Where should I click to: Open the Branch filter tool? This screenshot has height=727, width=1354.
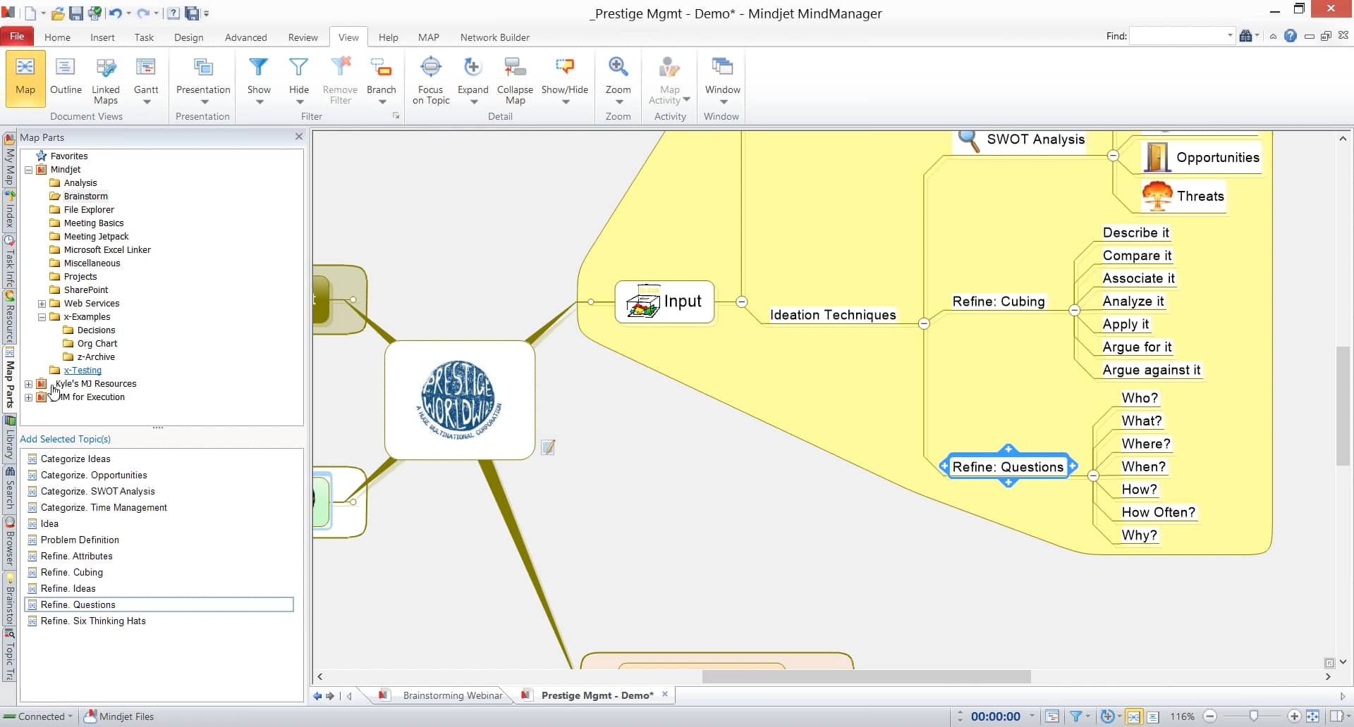coord(382,79)
